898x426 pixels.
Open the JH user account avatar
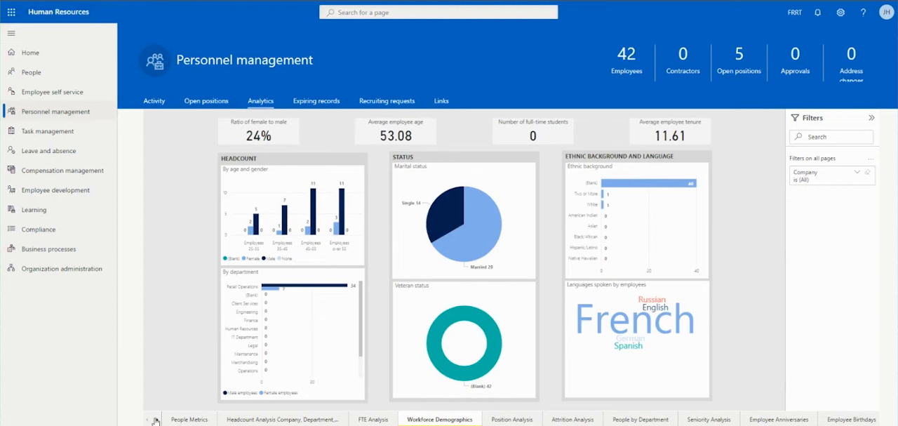click(x=885, y=12)
